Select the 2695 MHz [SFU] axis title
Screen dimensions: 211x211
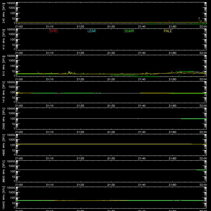pos(3,118)
